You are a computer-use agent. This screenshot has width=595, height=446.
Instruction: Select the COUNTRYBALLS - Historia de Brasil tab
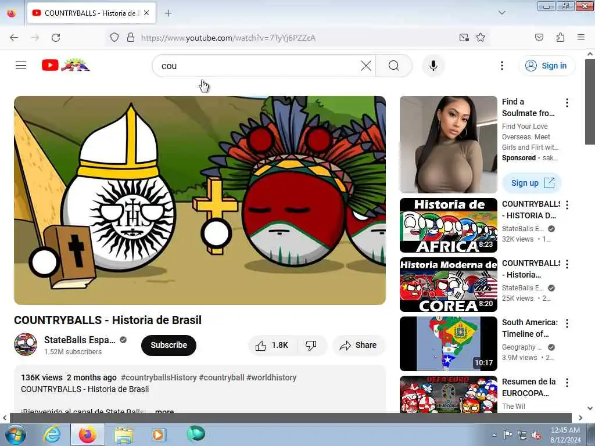click(91, 13)
